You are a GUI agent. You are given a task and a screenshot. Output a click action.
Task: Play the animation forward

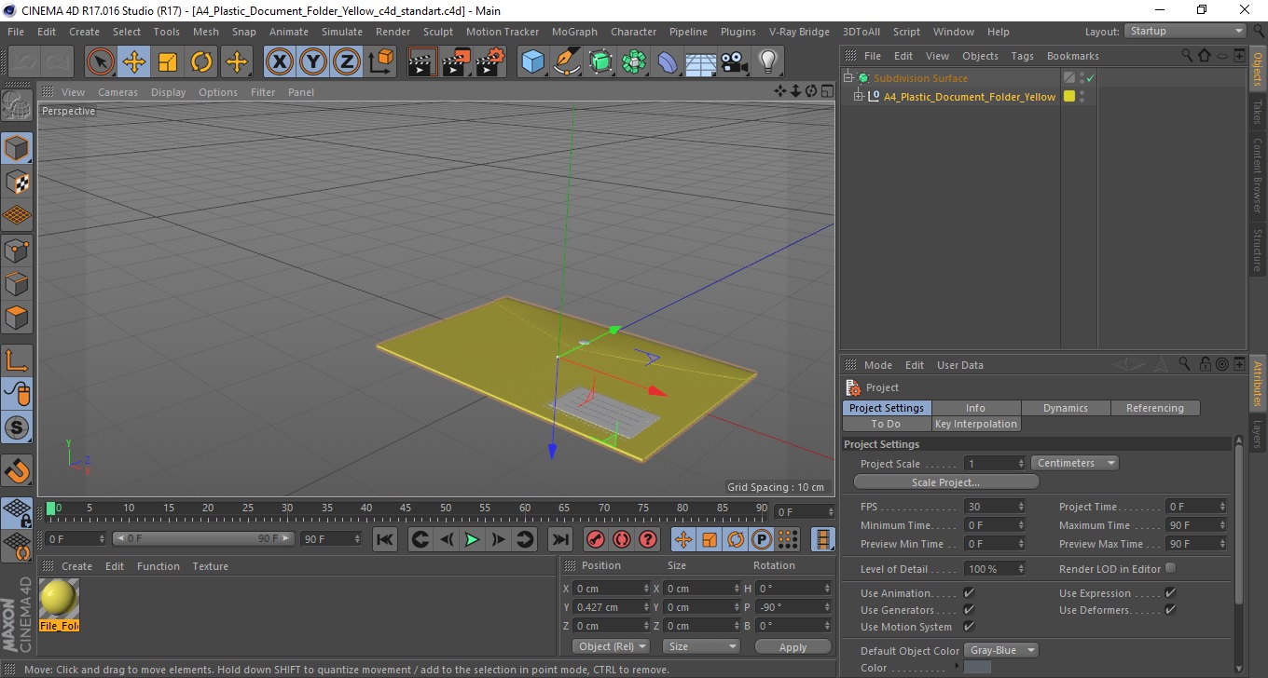pos(473,539)
